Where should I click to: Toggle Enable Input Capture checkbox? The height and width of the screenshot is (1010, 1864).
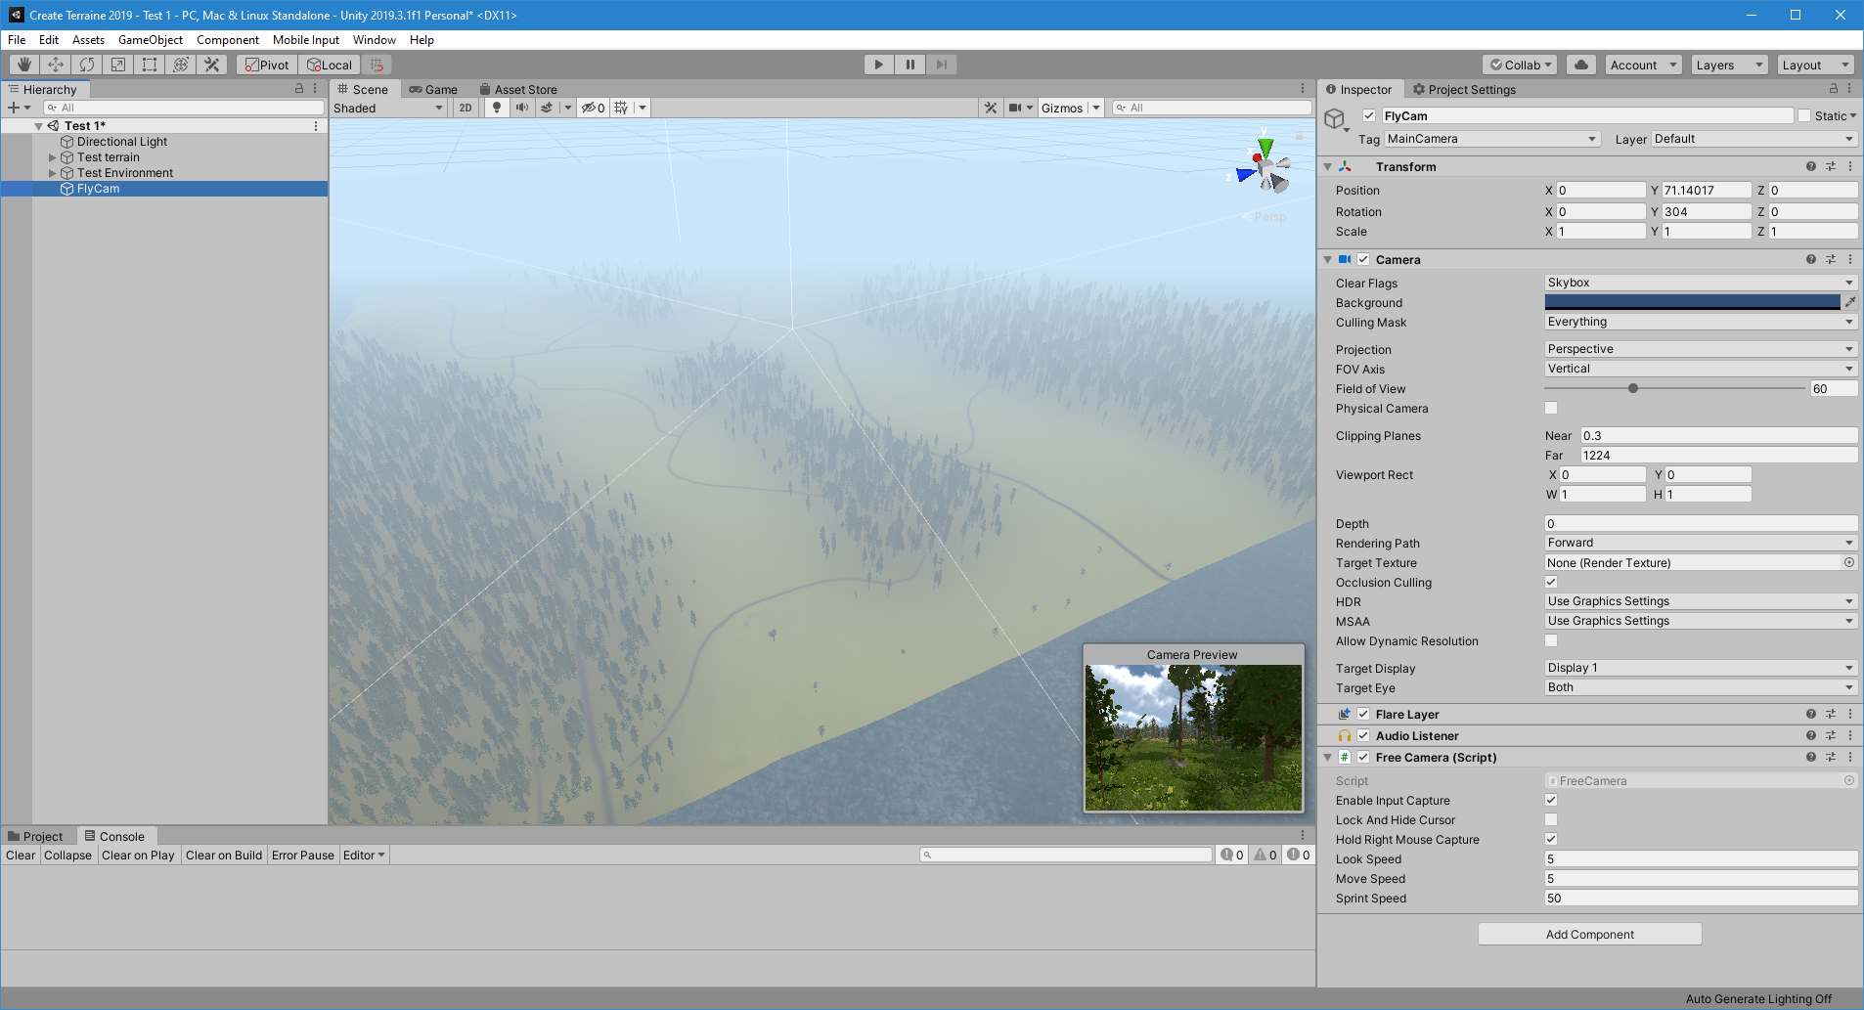(1551, 800)
